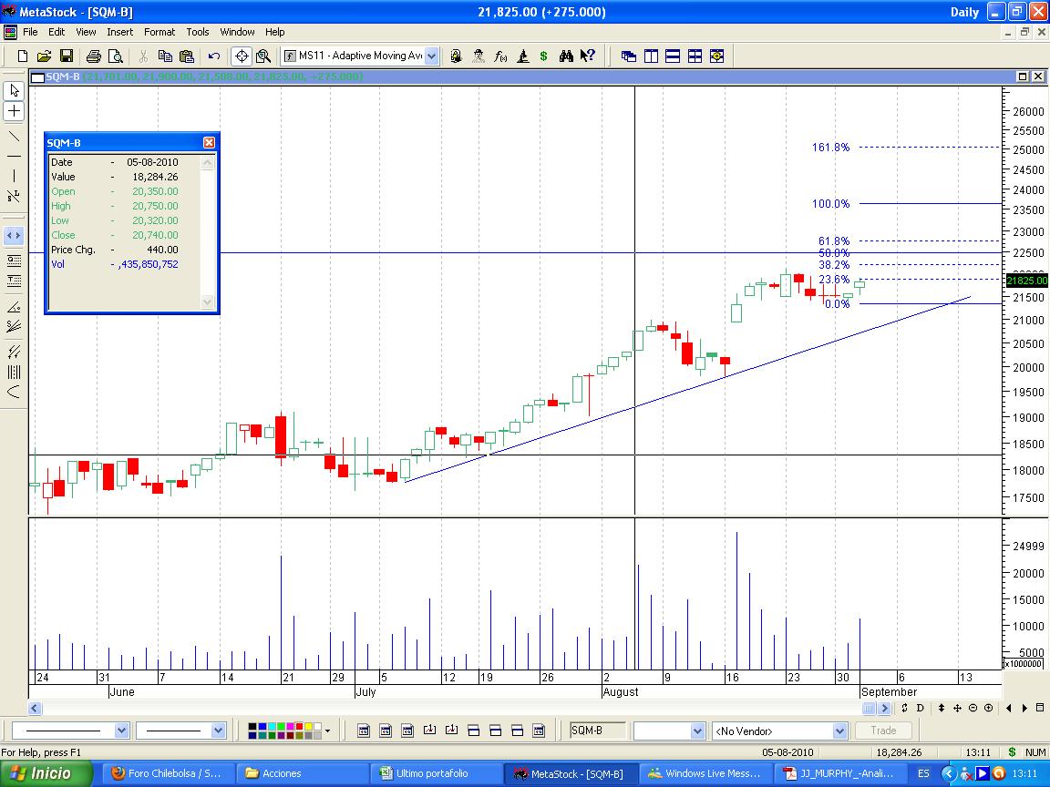Select the crosshair pointer tool in left toolbar
The image size is (1050, 787).
14,111
